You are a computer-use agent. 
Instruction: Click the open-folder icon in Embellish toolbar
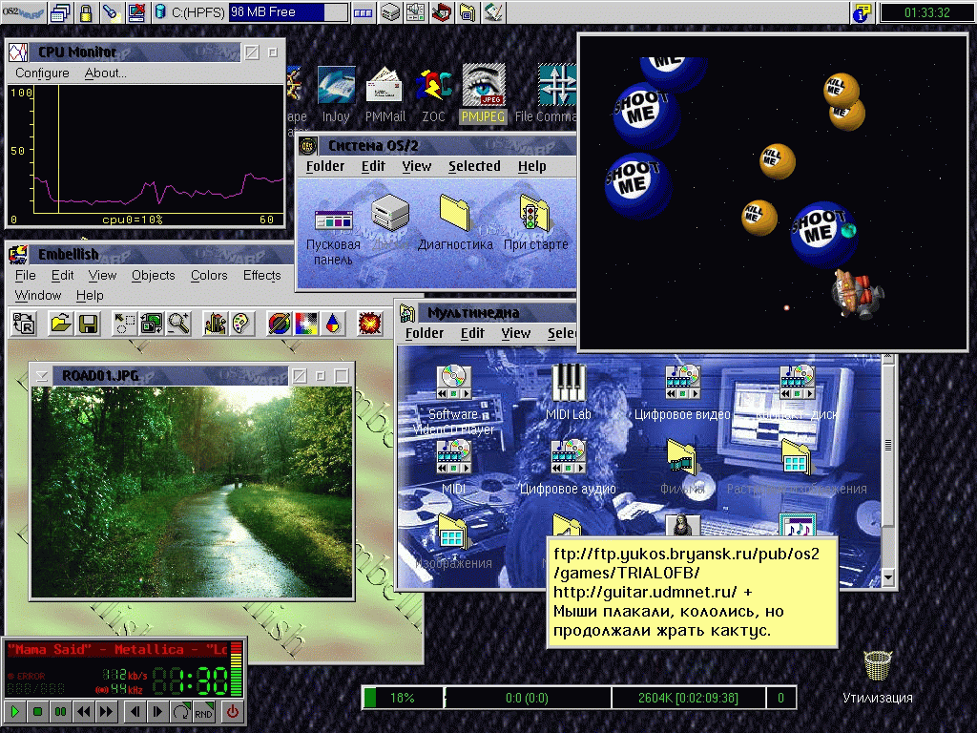[x=60, y=324]
